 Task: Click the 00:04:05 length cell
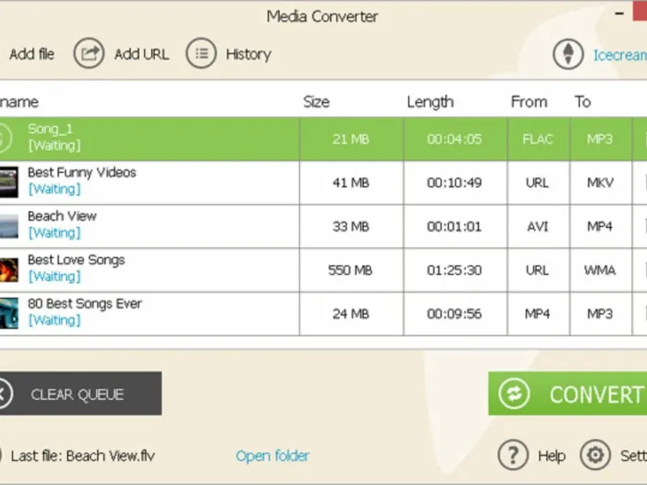455,139
